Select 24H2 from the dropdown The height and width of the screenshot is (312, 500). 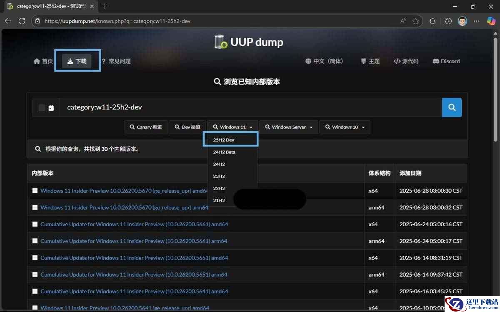click(x=232, y=164)
